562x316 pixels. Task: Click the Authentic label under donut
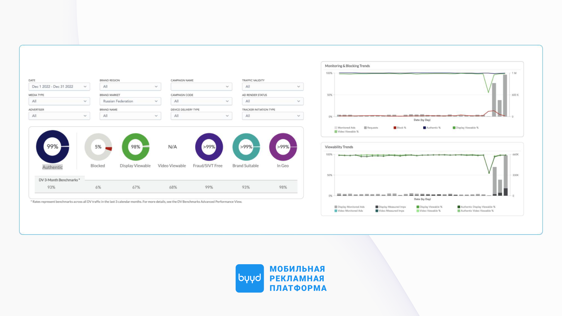pos(52,167)
